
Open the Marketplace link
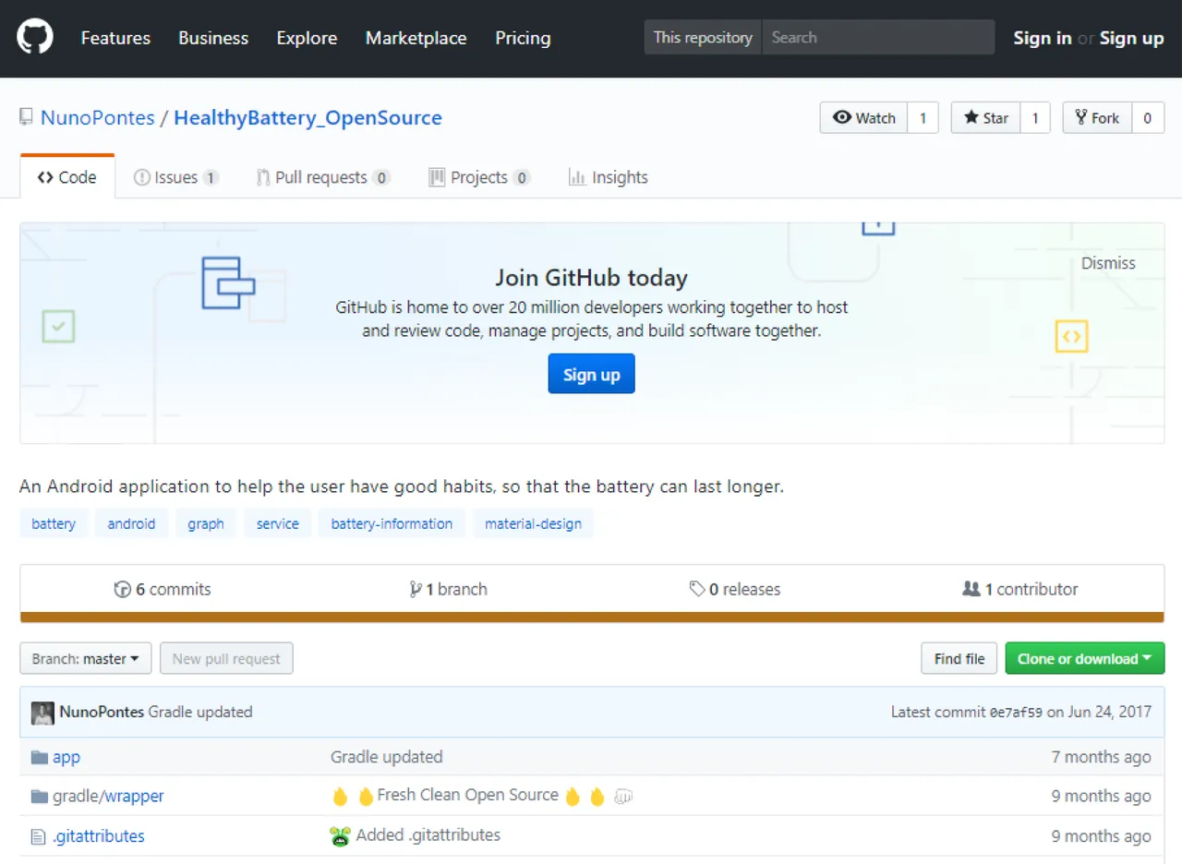(416, 38)
